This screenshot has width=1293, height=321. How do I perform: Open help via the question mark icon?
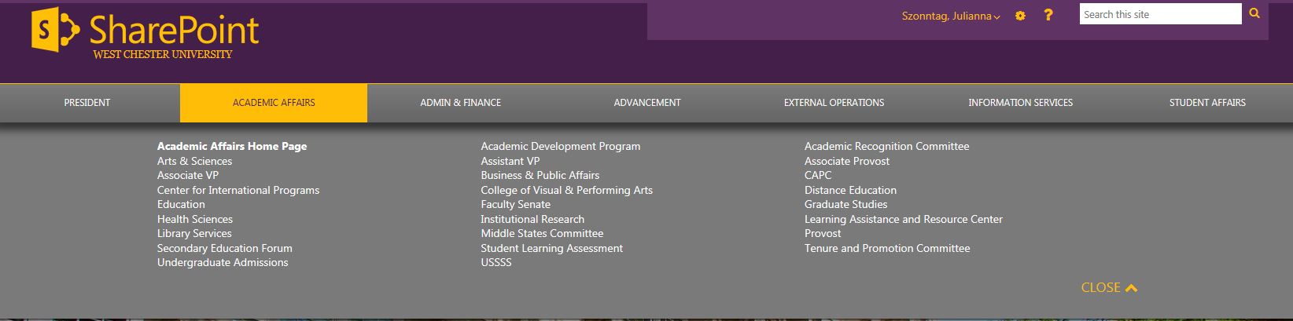(1048, 15)
